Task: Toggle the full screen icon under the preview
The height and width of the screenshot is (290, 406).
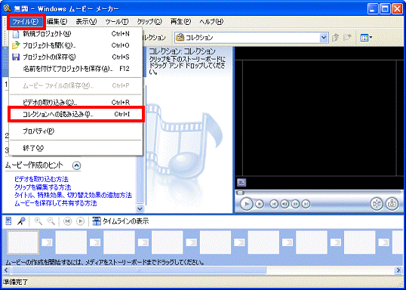Action: click(241, 183)
